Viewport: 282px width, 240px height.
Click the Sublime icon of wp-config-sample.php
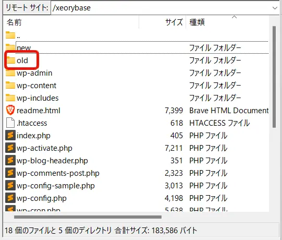pyautogui.click(x=10, y=185)
